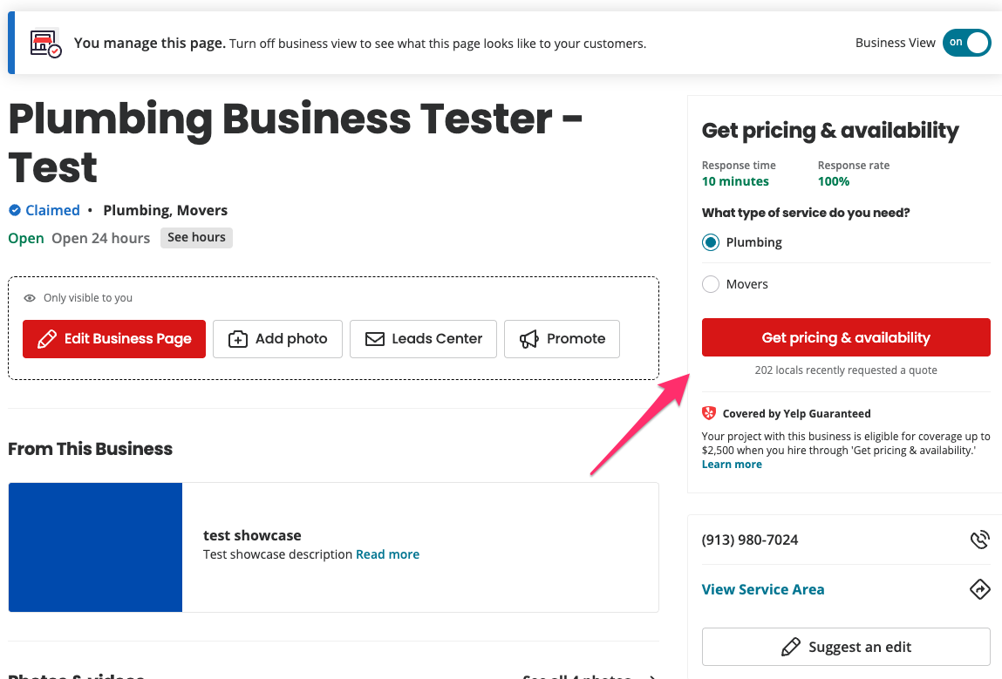Click the directions diamond icon
Viewport: 1002px width, 679px height.
[979, 589]
